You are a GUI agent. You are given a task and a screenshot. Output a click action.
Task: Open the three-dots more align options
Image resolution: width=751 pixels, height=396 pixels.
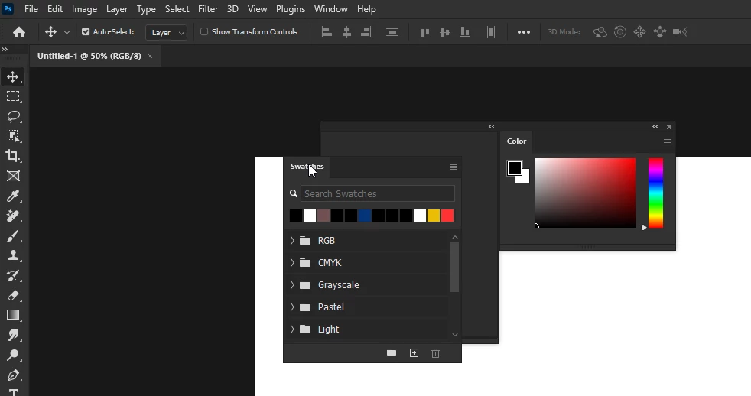click(524, 32)
